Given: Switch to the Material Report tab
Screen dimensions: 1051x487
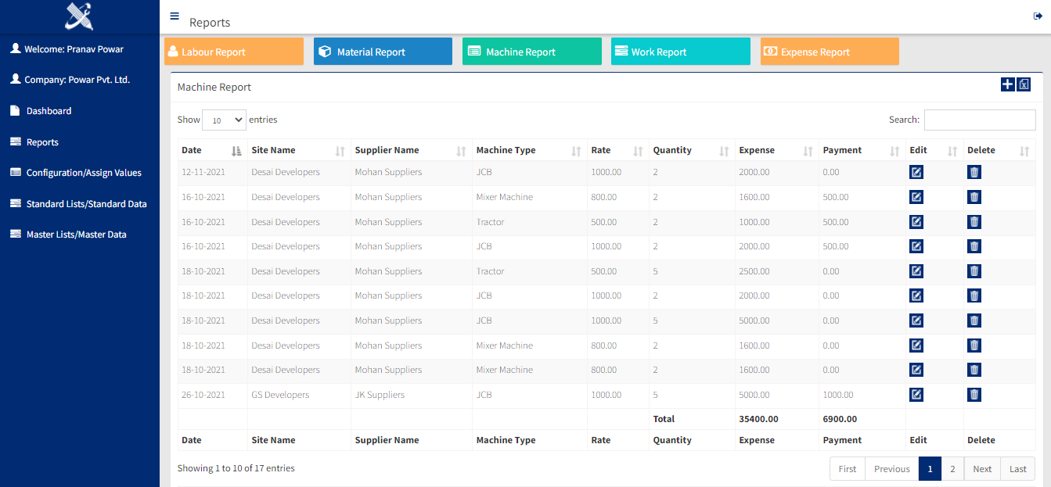Looking at the screenshot, I should tap(383, 52).
